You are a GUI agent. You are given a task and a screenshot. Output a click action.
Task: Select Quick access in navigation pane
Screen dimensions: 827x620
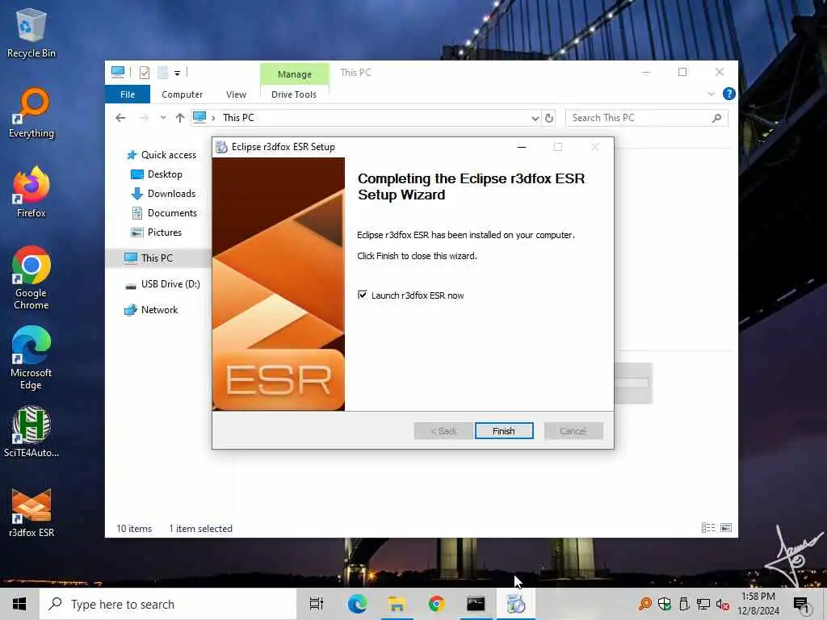(162, 155)
